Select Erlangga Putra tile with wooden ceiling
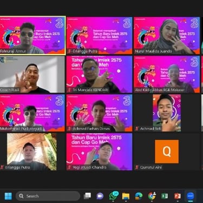The image size is (203, 203). click(32, 152)
